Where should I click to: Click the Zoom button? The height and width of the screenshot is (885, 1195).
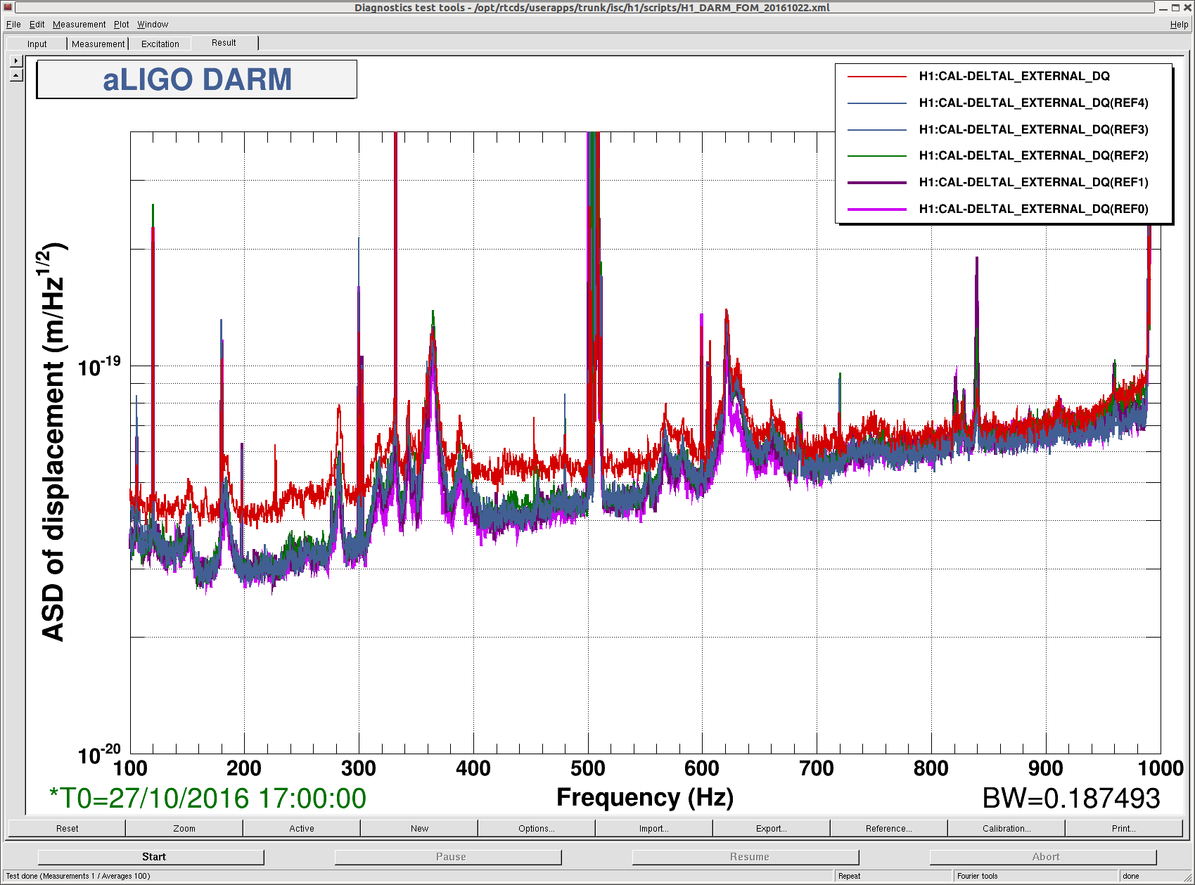click(x=184, y=828)
